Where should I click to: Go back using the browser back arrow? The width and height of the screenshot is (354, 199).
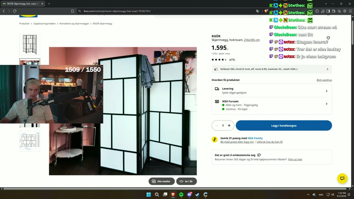coord(4,11)
